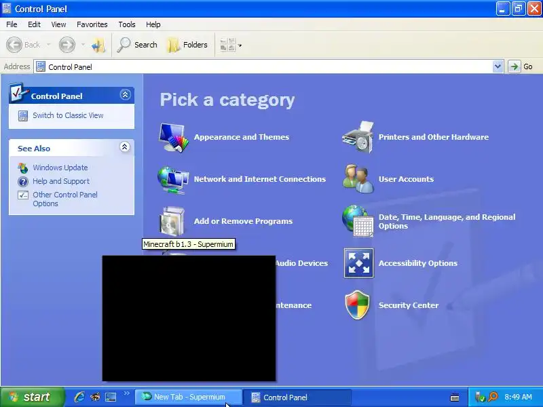Click the Network and Internet Connections link
This screenshot has width=543, height=407.
pyautogui.click(x=260, y=179)
